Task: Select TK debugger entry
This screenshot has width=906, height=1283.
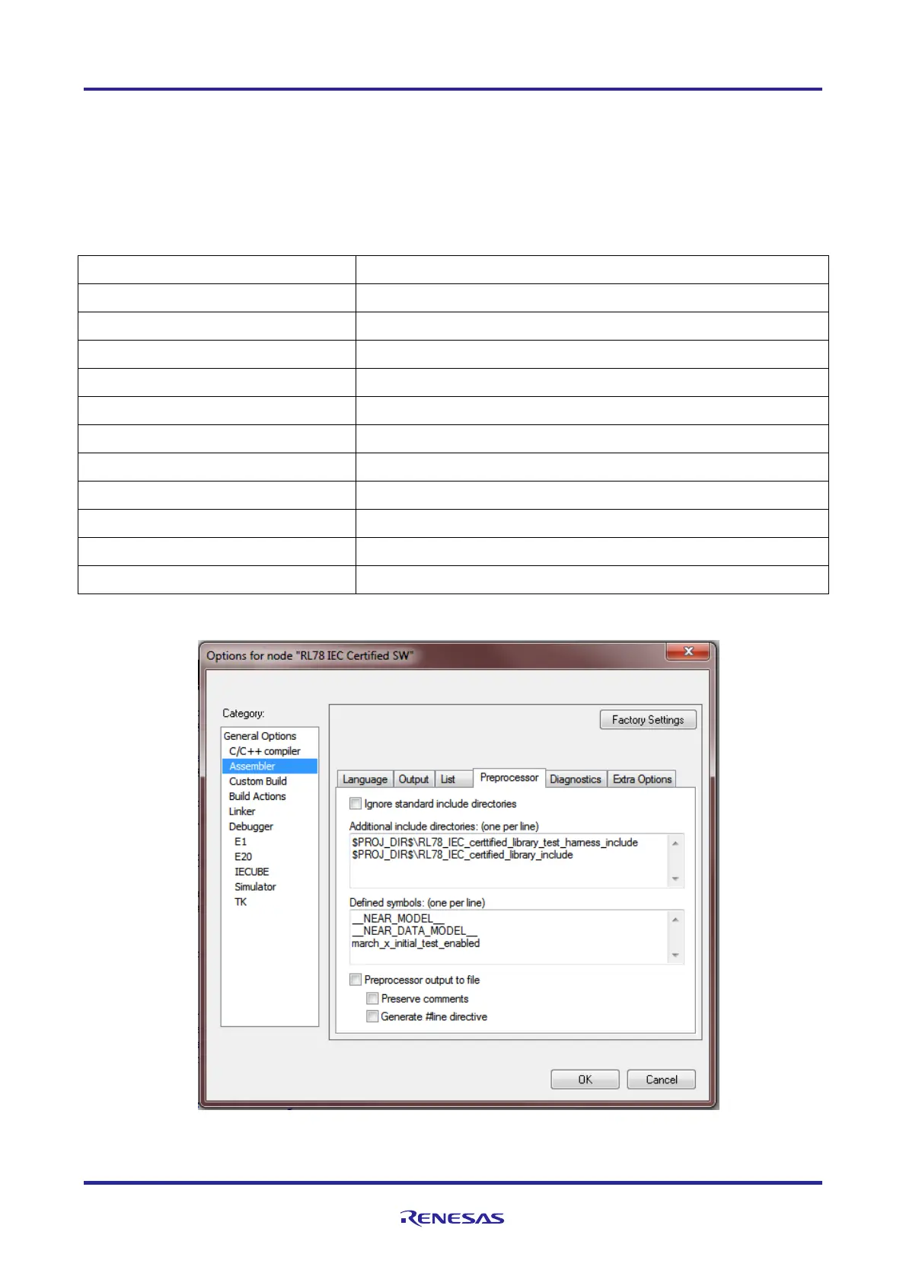Action: click(241, 902)
